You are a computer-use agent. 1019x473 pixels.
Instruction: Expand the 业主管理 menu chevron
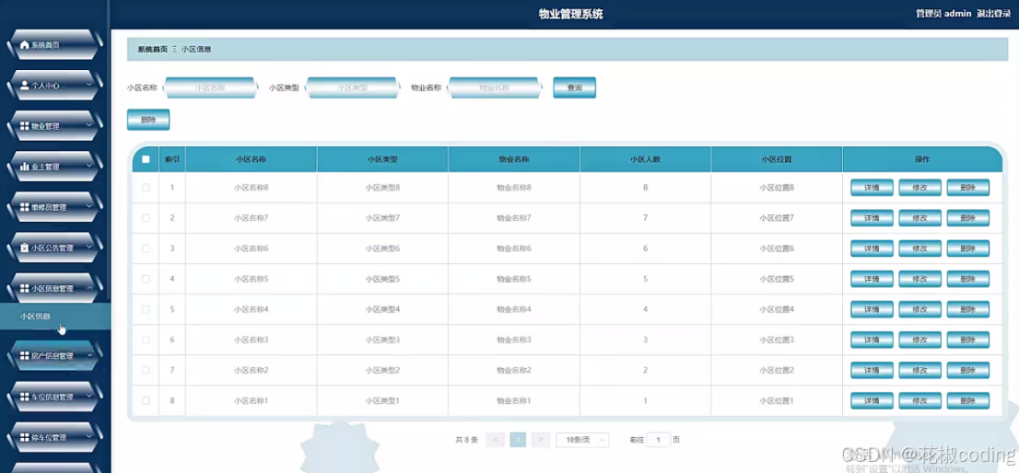(x=89, y=167)
